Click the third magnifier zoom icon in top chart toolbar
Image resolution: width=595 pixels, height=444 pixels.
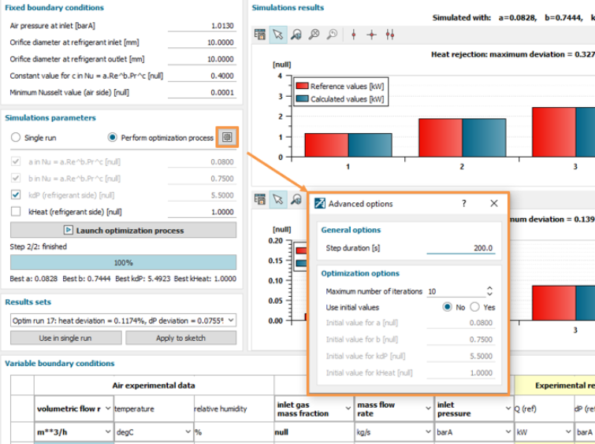(332, 34)
